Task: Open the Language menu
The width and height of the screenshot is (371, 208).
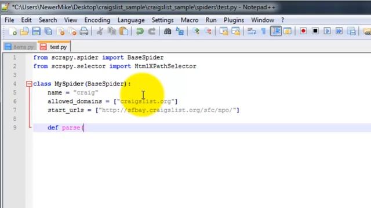Action: pos(131,20)
